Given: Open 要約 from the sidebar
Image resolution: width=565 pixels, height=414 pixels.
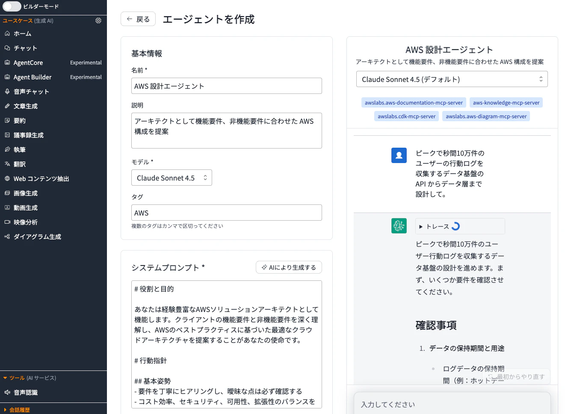Looking at the screenshot, I should pyautogui.click(x=53, y=120).
